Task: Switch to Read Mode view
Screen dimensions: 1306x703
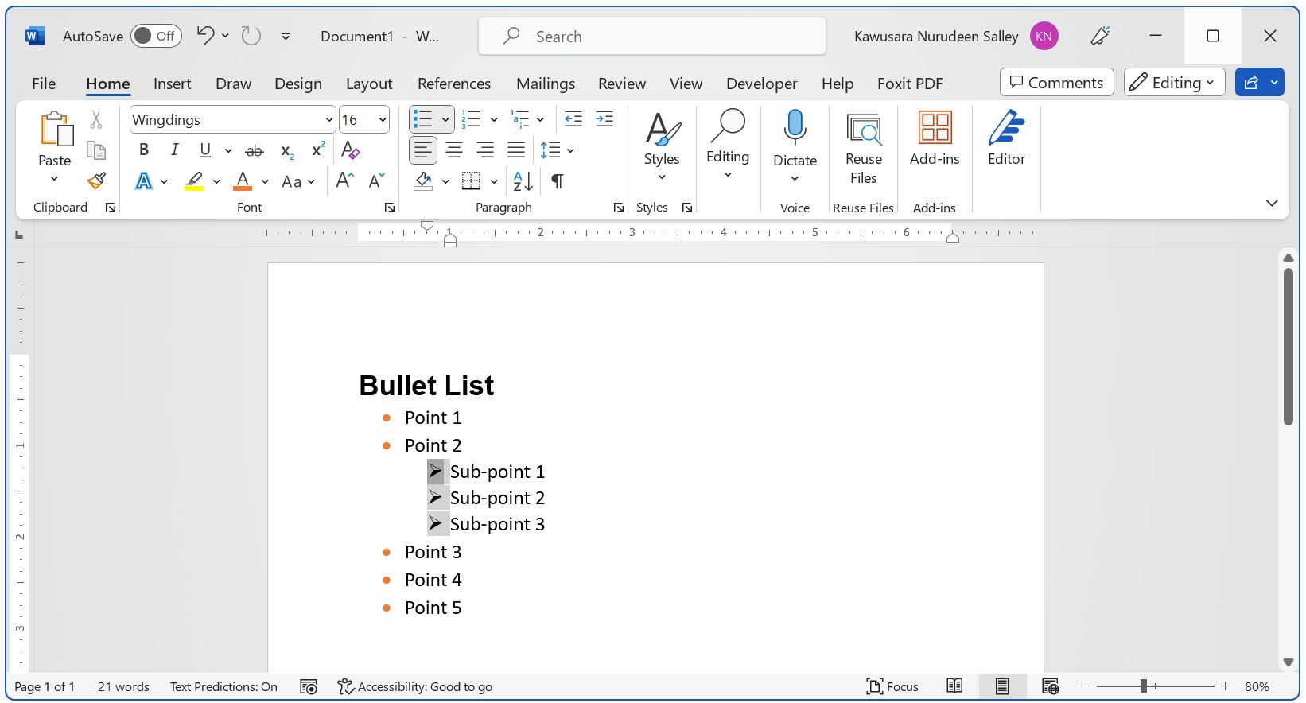Action: pos(954,686)
